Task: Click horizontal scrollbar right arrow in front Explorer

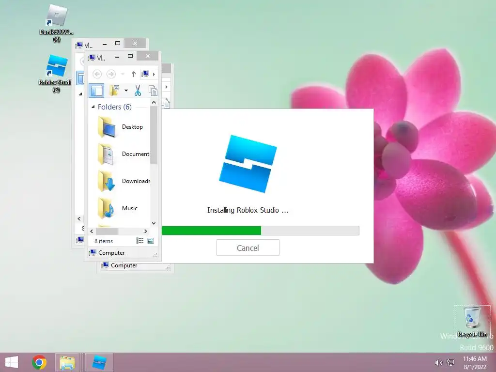Action: (x=145, y=231)
